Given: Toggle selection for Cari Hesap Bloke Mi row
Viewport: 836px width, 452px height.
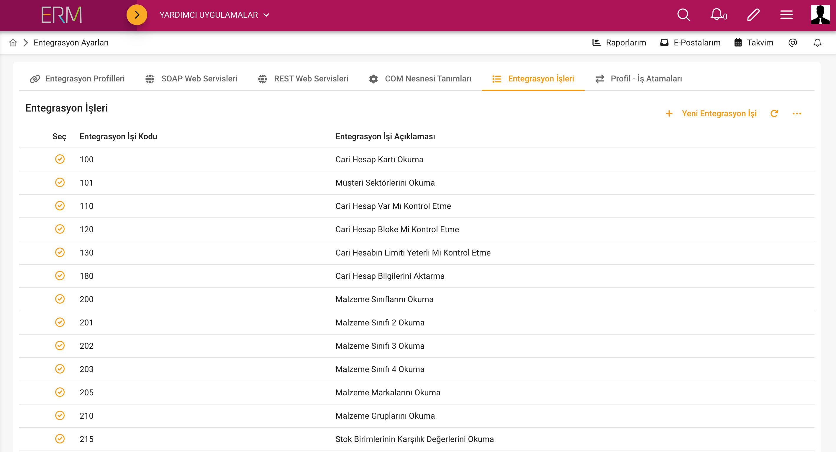Looking at the screenshot, I should point(60,229).
